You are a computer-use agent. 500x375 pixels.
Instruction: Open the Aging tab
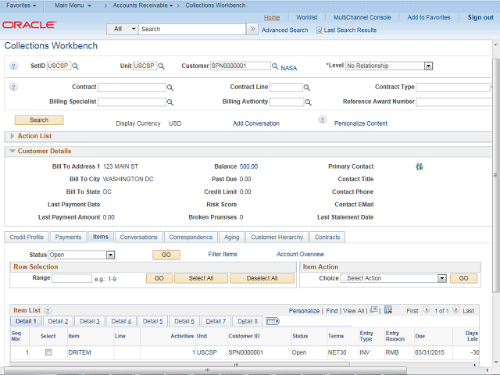pyautogui.click(x=232, y=237)
